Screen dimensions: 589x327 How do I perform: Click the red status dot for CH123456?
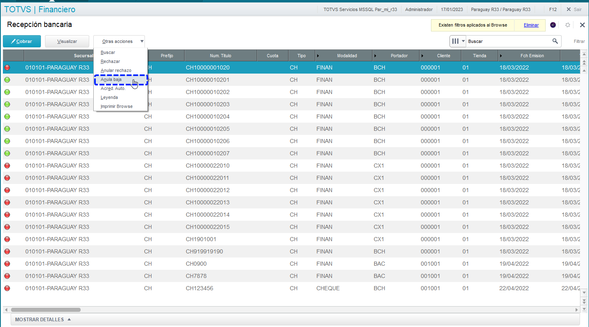click(7, 288)
